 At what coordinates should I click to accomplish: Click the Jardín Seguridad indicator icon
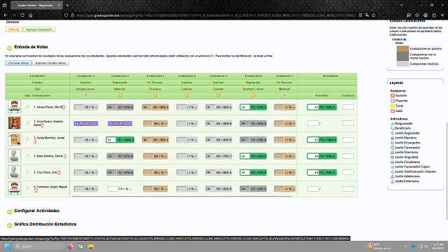pyautogui.click(x=392, y=157)
